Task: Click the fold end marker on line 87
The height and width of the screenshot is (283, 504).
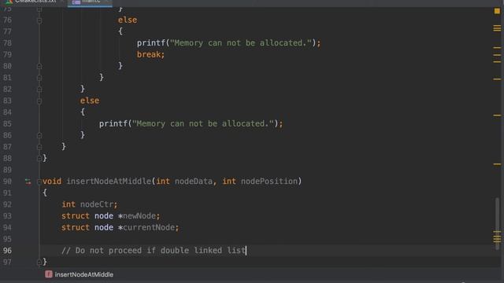Action: pyautogui.click(x=39, y=147)
